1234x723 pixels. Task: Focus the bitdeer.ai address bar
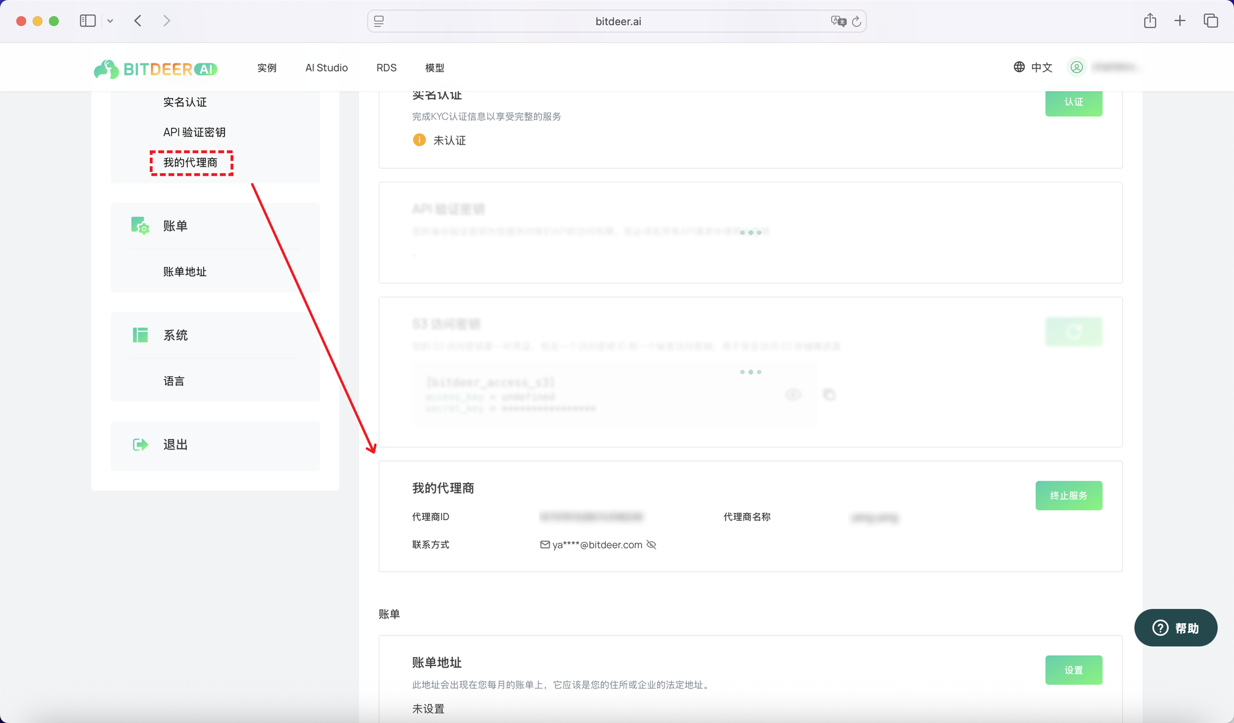point(617,21)
